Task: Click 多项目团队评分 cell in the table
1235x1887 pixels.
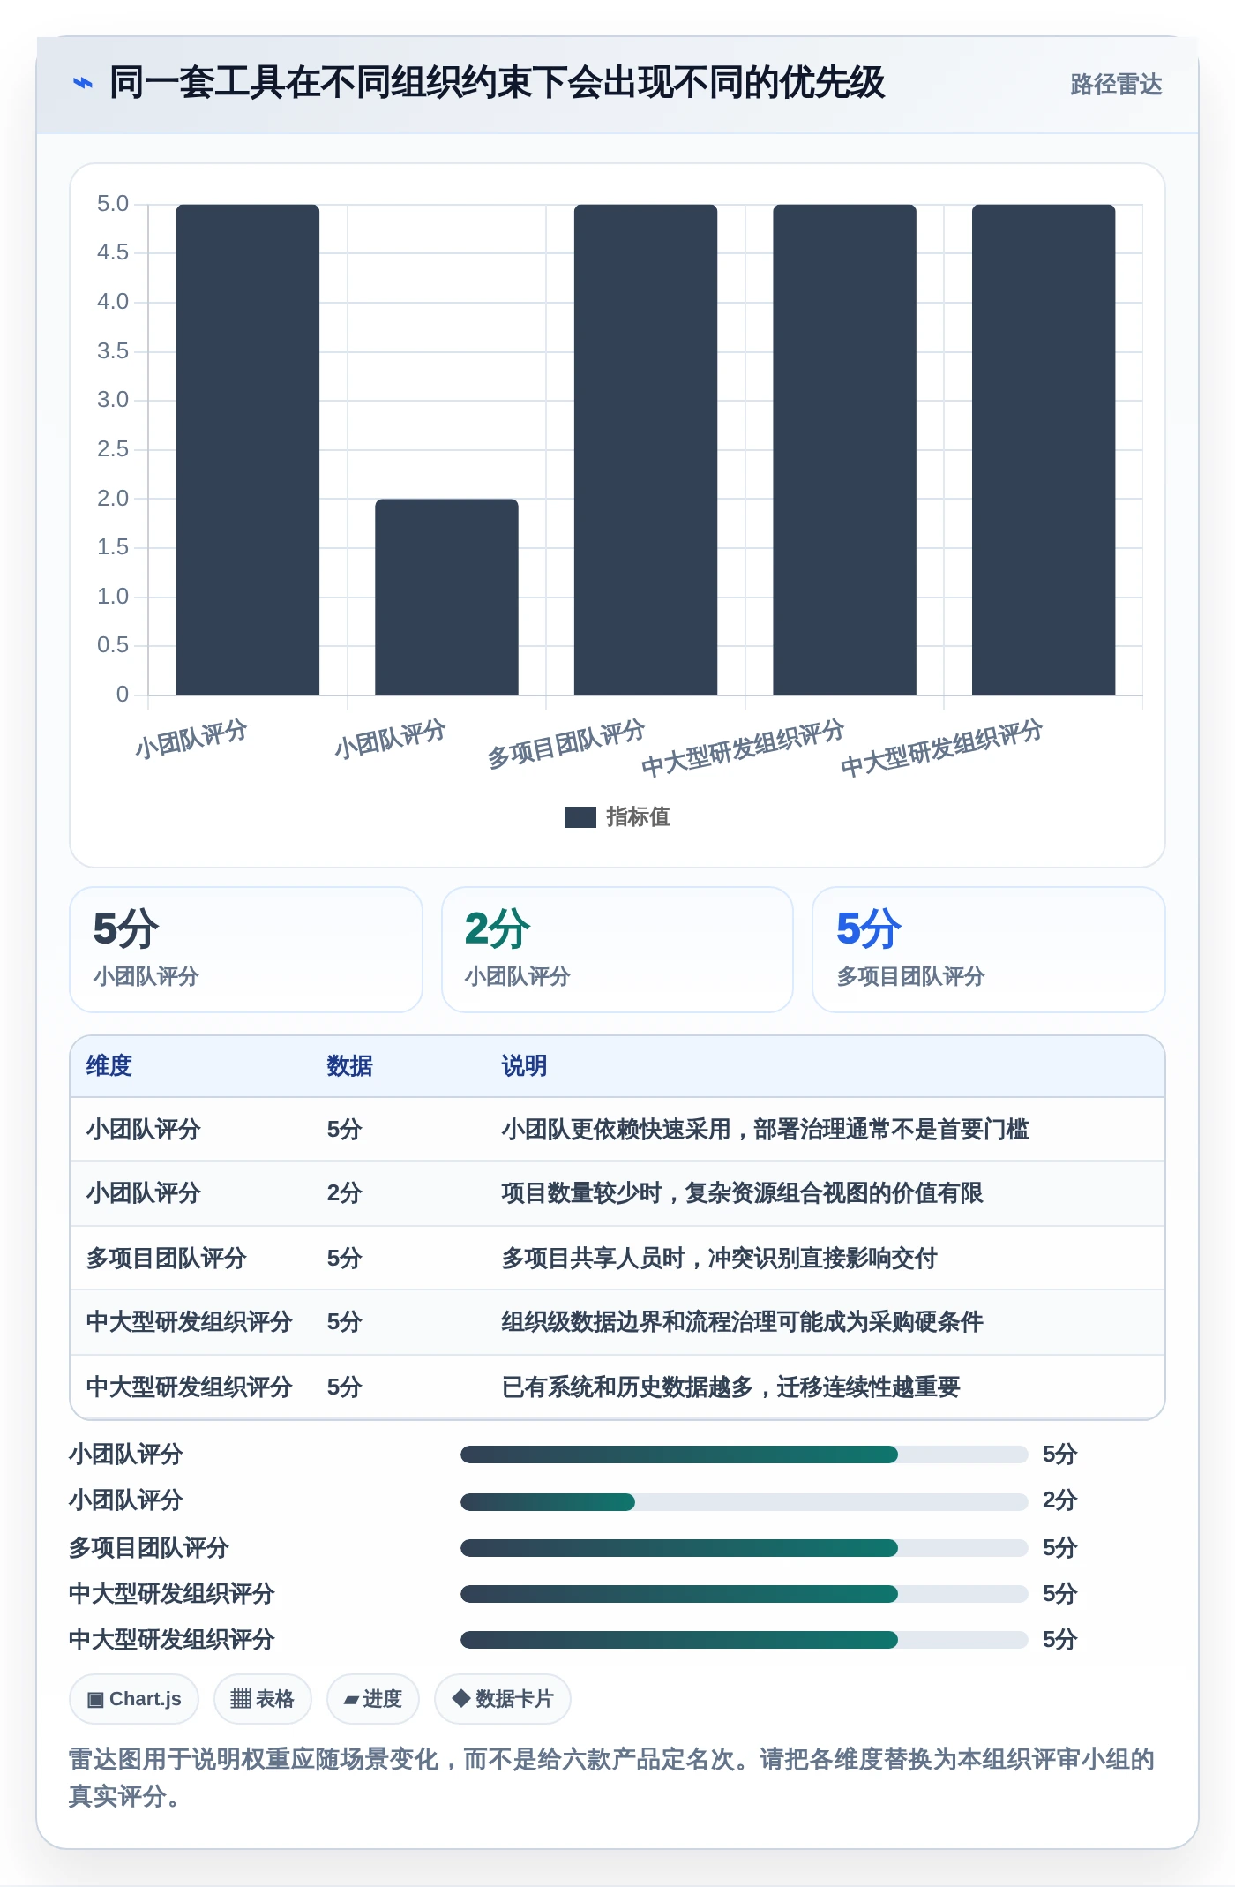Action: pyautogui.click(x=166, y=1259)
